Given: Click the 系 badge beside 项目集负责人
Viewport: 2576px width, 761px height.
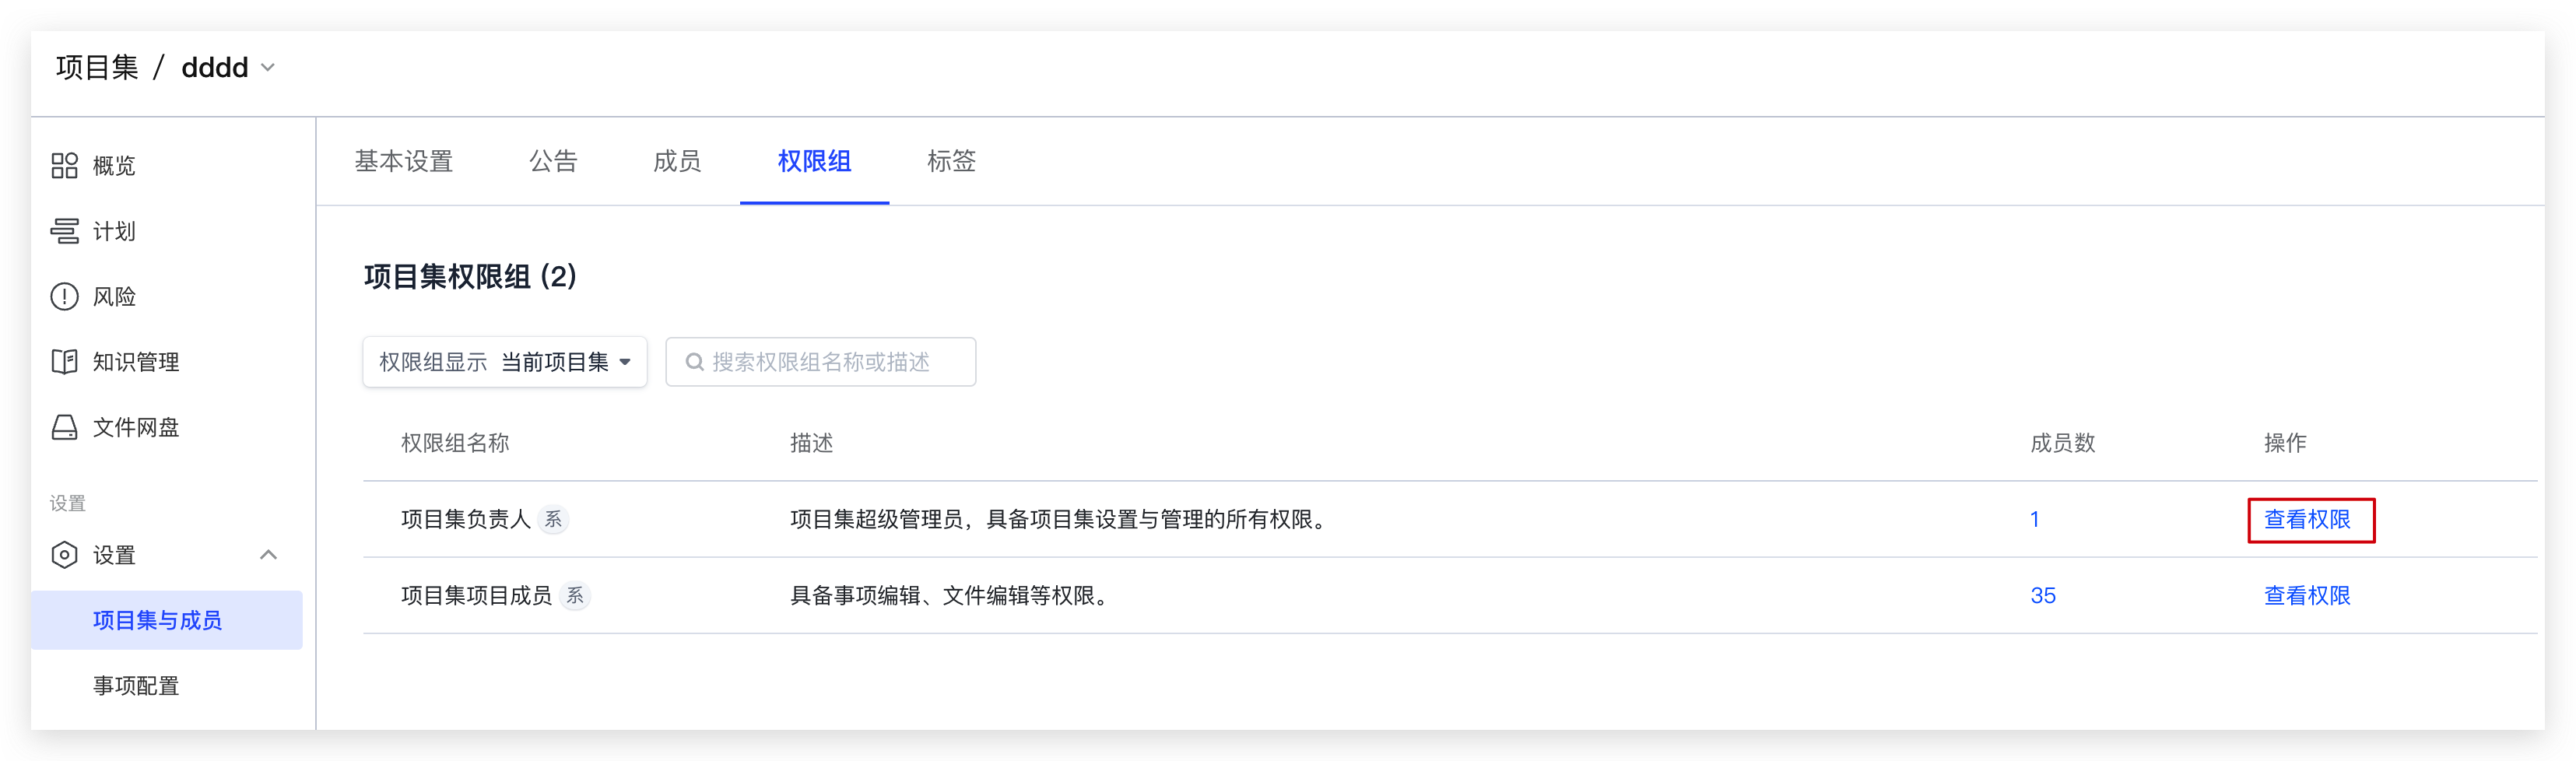Looking at the screenshot, I should [553, 520].
